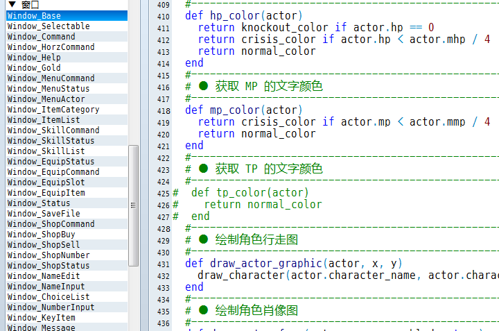This screenshot has width=499, height=331.
Task: Select Window_ShopSell script
Action: point(67,245)
